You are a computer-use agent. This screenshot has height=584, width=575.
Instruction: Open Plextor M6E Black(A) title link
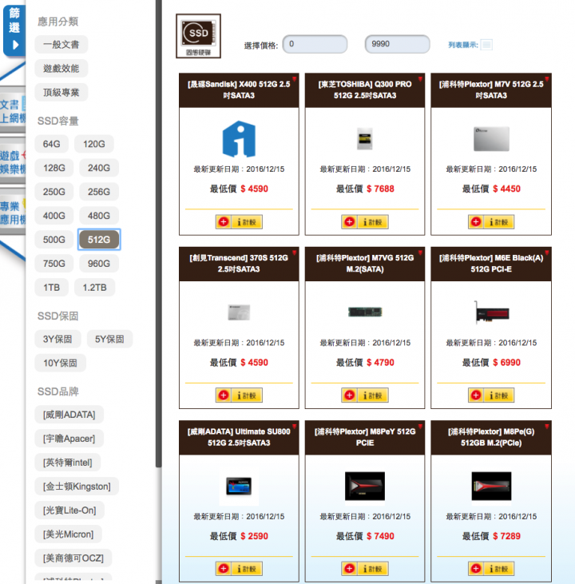click(491, 264)
